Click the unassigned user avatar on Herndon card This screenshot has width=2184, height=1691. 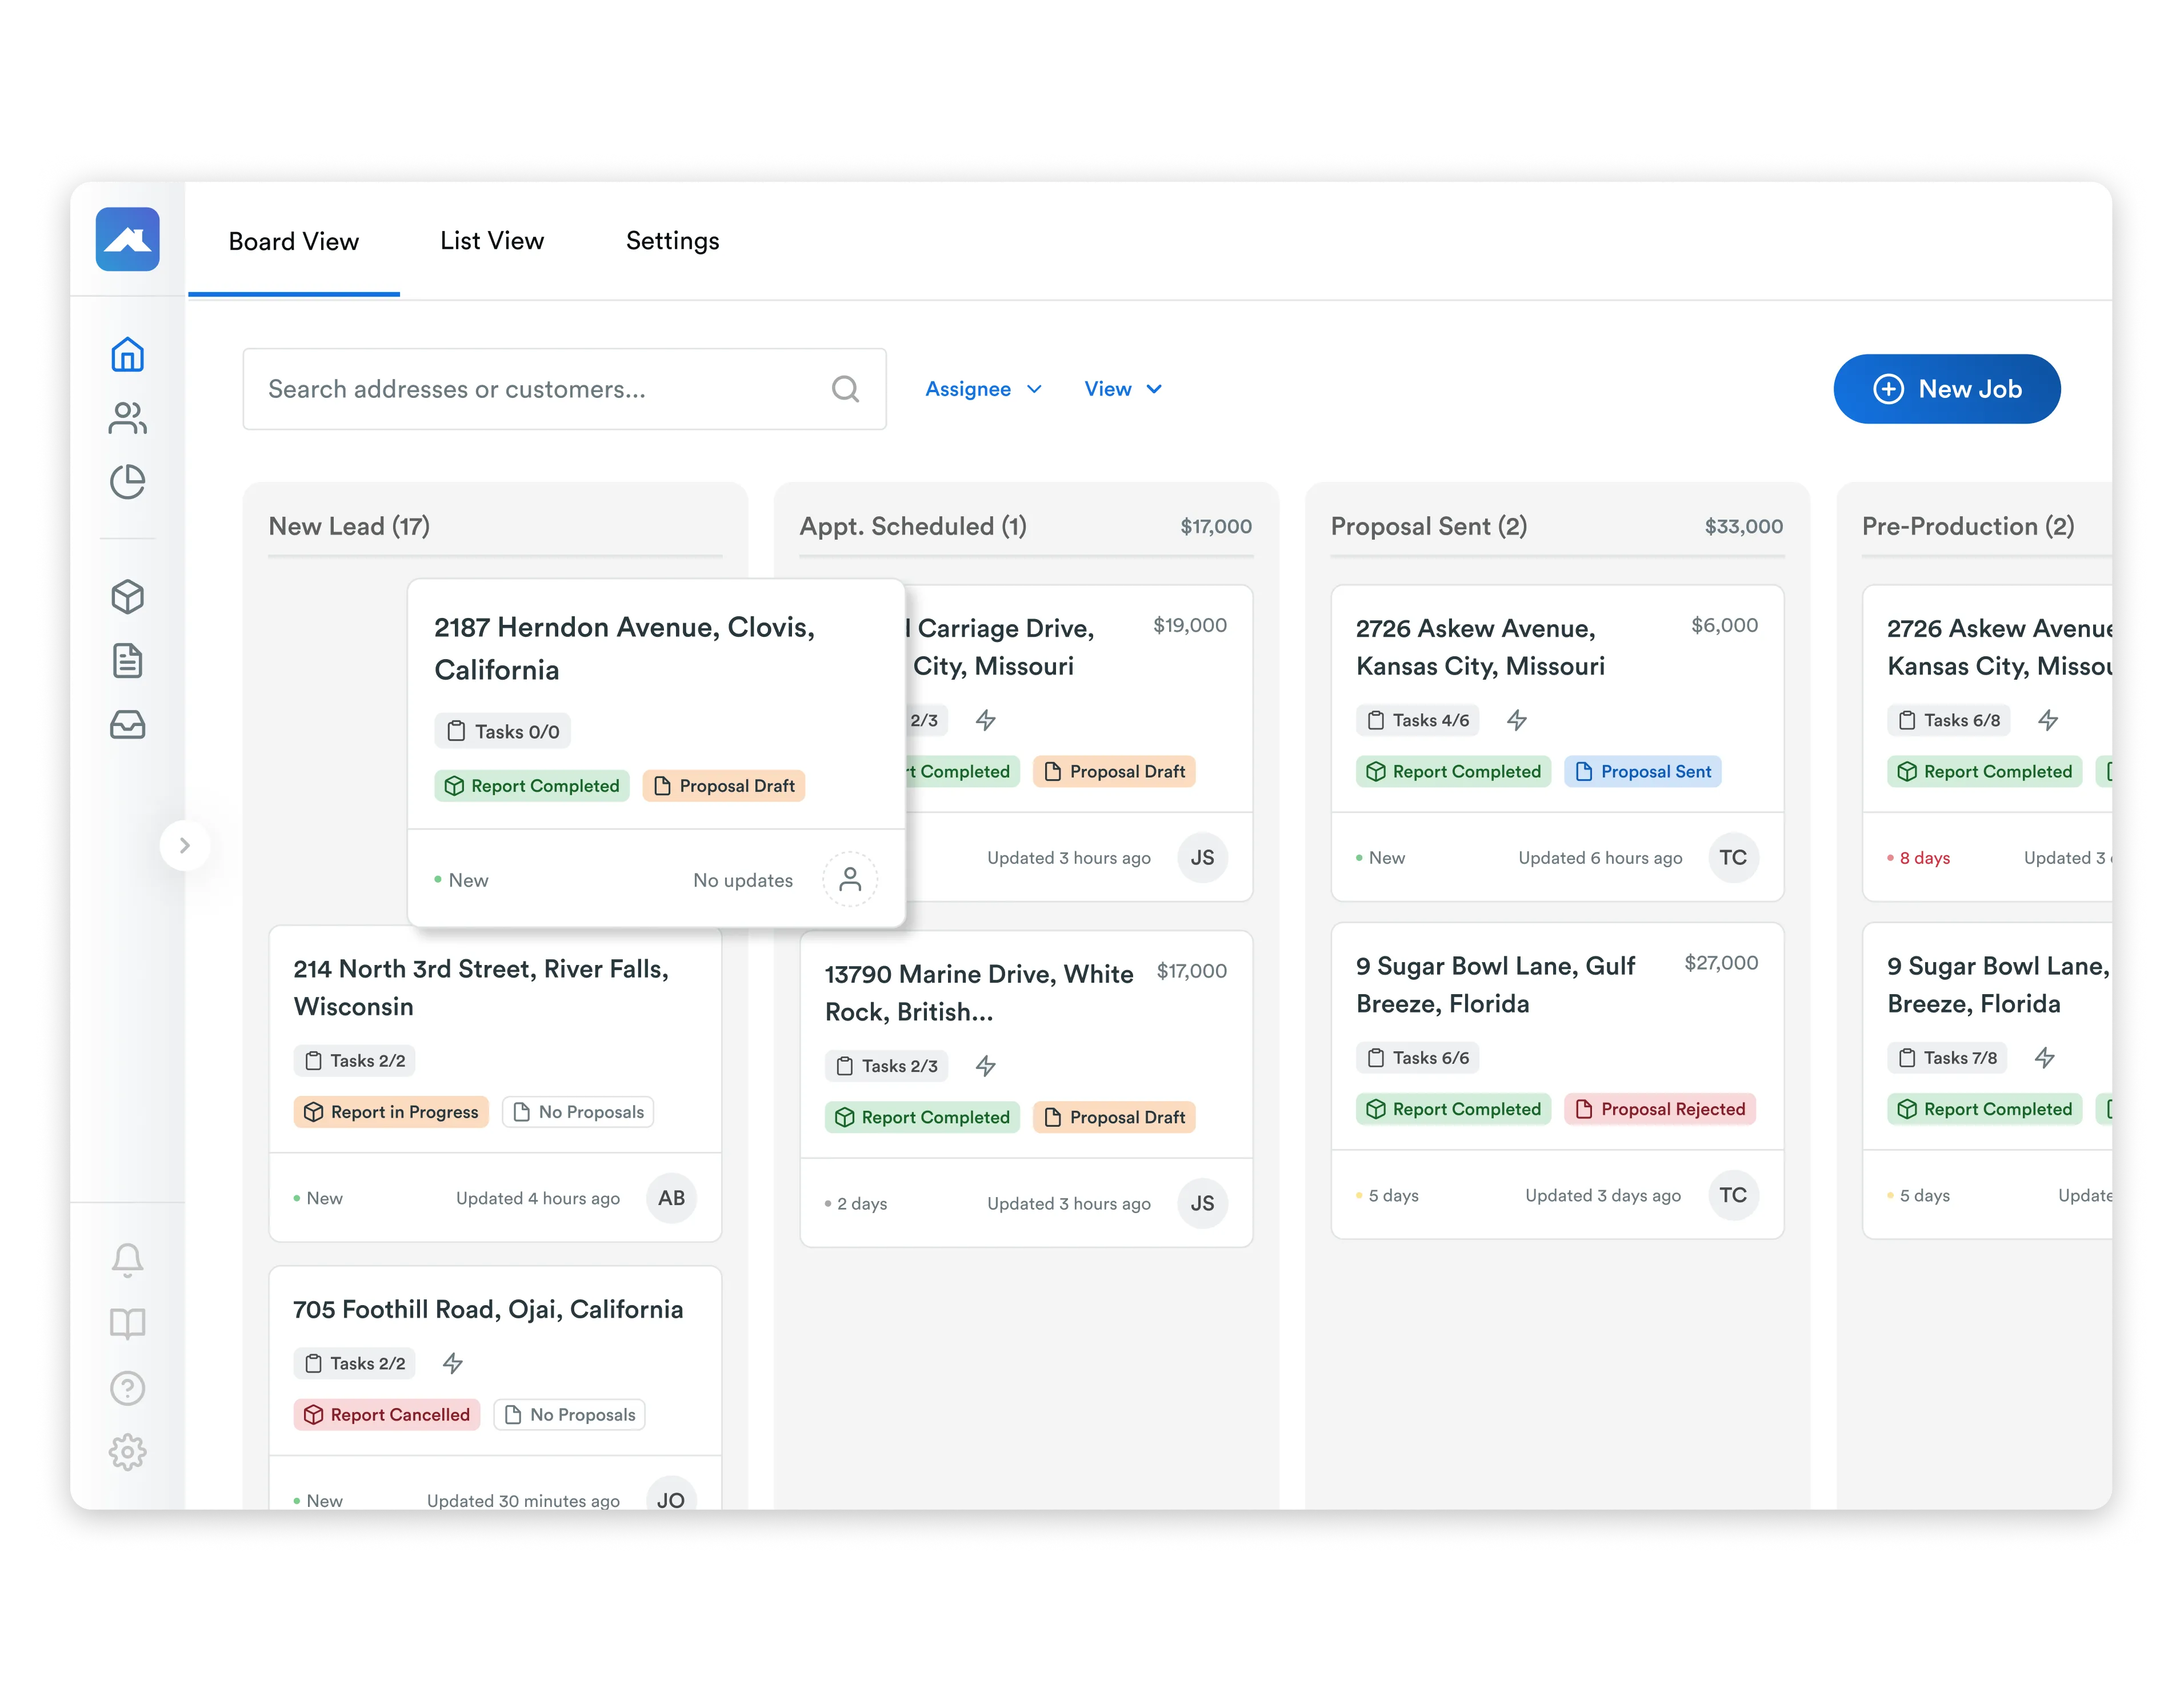click(850, 880)
